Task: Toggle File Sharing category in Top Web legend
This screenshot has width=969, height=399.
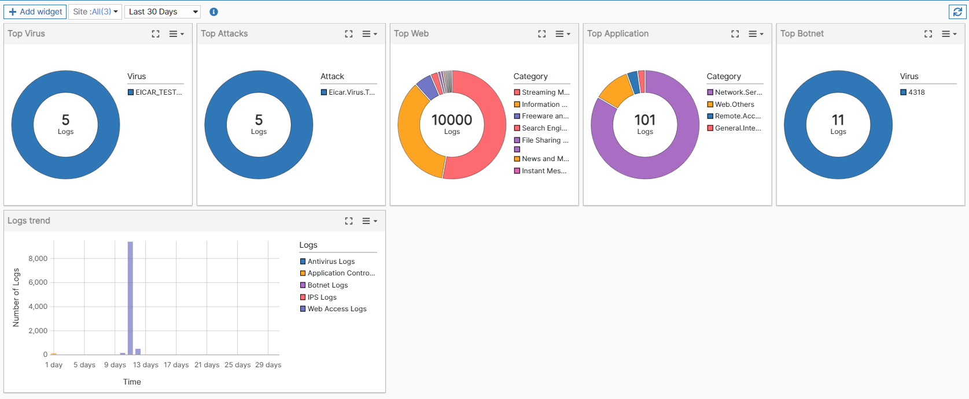Action: pyautogui.click(x=541, y=140)
